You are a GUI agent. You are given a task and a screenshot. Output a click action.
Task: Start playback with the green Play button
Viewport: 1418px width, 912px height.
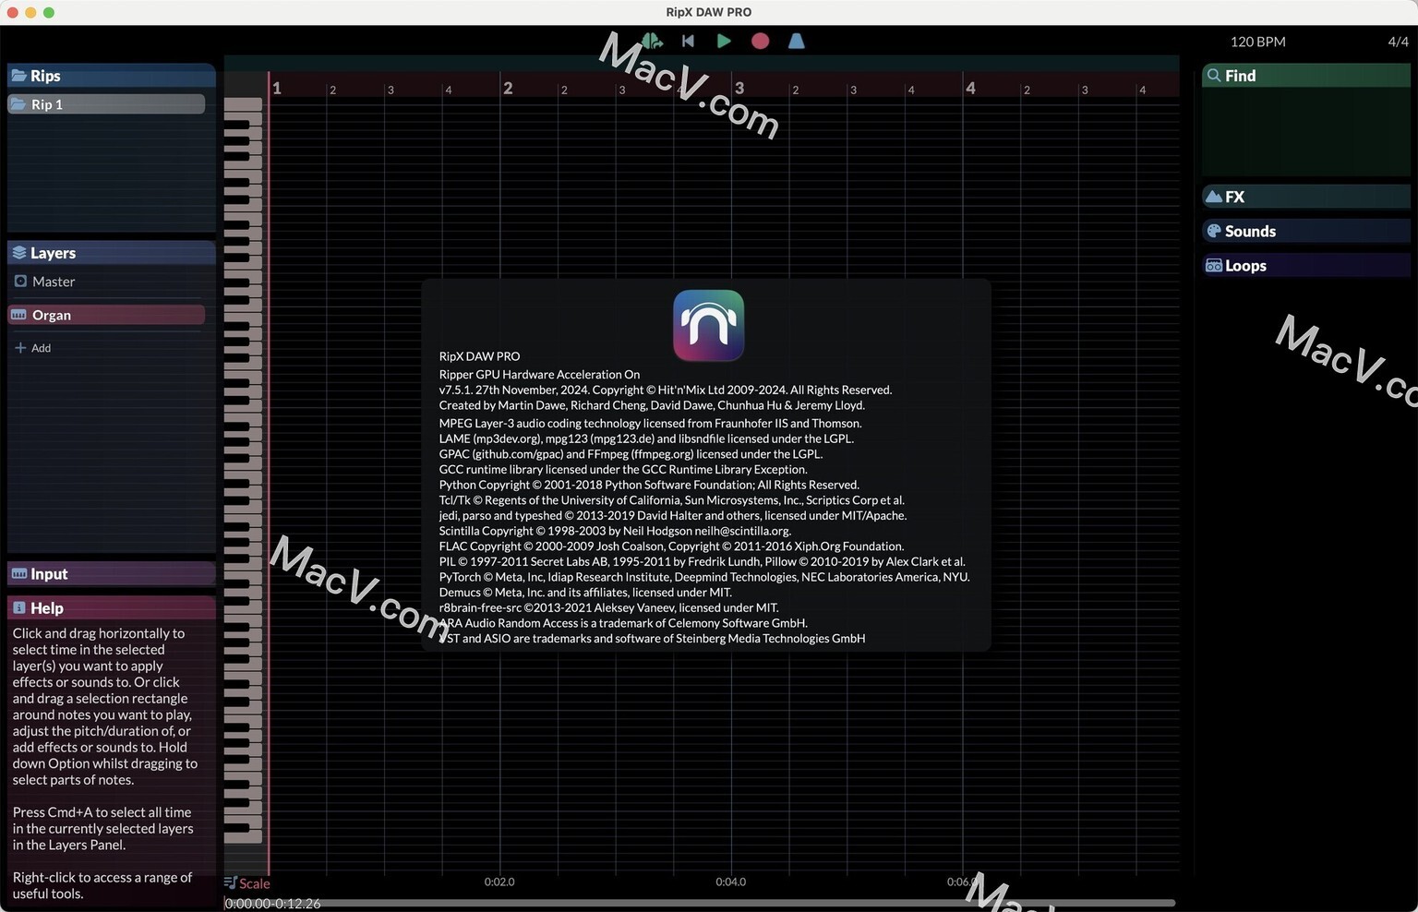click(x=724, y=41)
